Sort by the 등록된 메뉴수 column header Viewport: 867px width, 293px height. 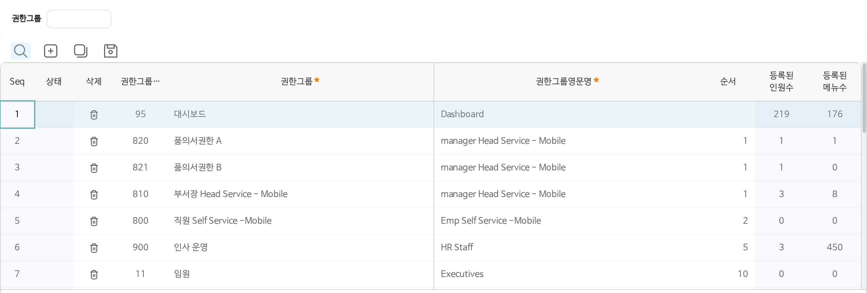tap(835, 82)
